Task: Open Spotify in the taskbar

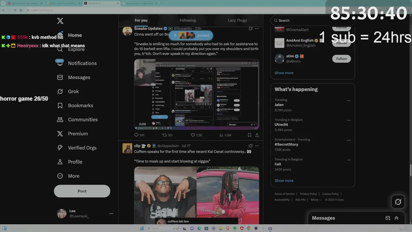Action: [235, 228]
